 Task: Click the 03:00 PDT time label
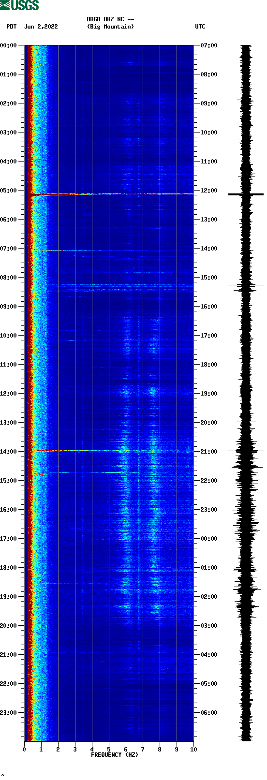[9, 132]
